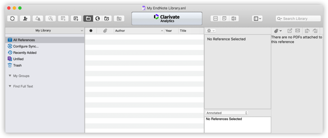
Task: Sort references by Year column
Action: click(172, 31)
